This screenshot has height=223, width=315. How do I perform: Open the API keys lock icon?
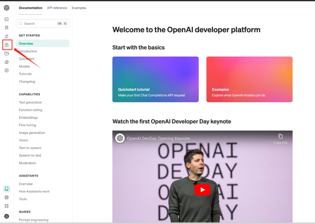(7, 45)
